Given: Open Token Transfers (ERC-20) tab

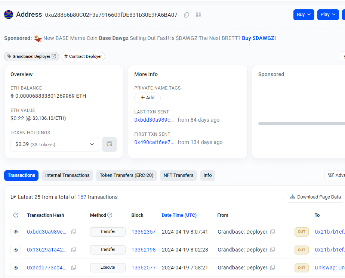Looking at the screenshot, I should click(x=126, y=175).
